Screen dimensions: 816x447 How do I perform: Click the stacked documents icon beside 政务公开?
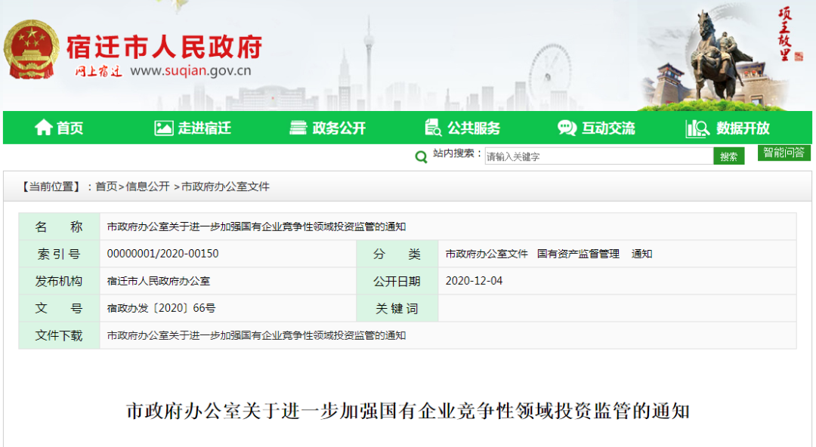point(298,128)
